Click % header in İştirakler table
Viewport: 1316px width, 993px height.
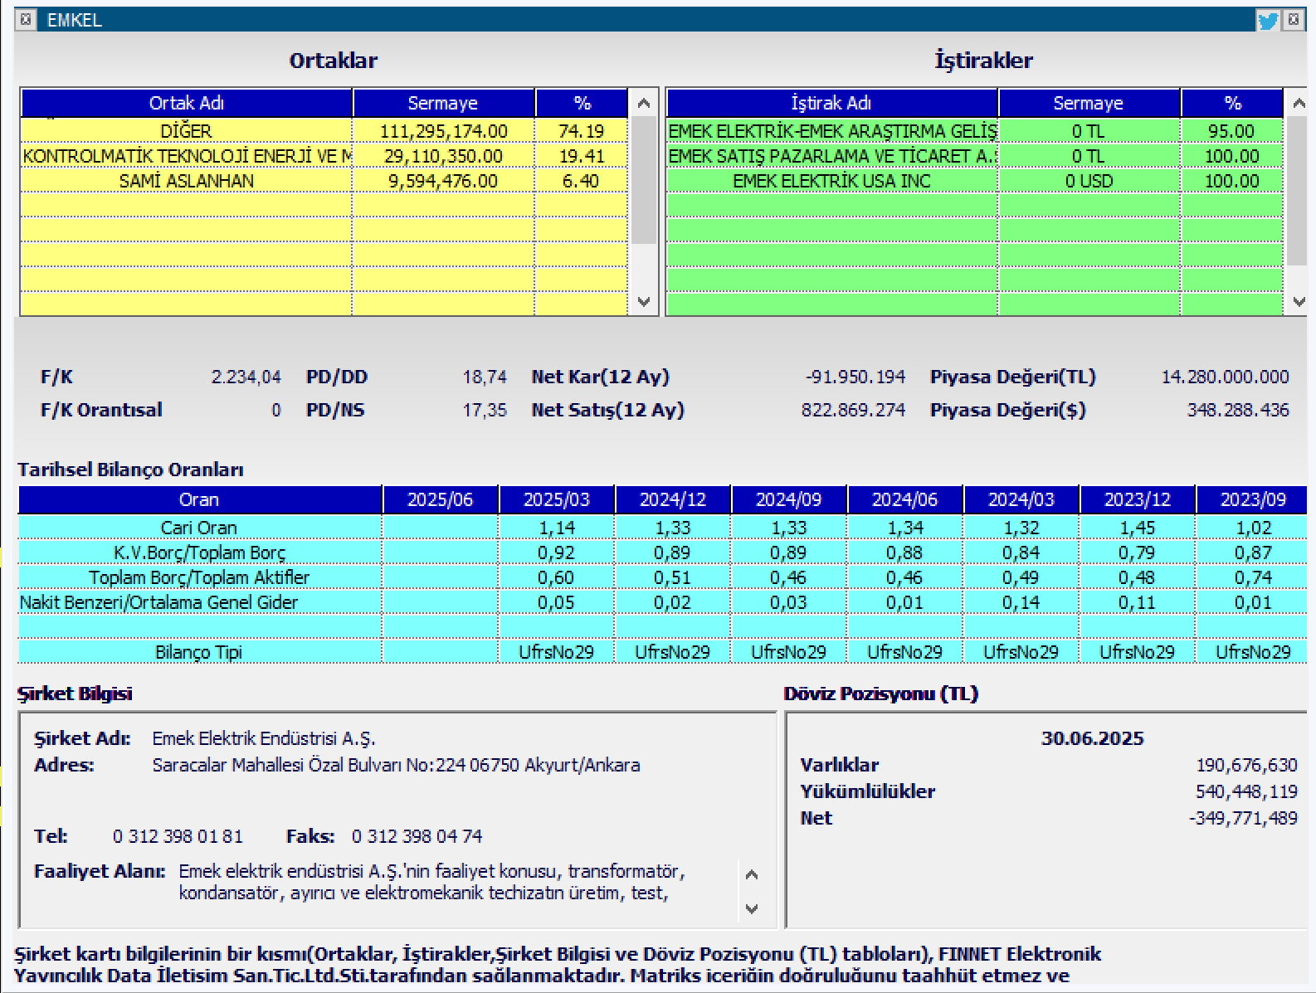[1232, 103]
